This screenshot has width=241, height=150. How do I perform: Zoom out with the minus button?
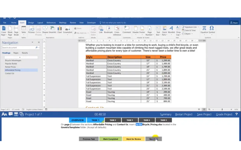pos(213,109)
